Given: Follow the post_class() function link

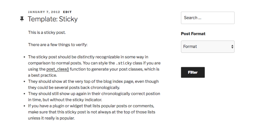Looking at the screenshot, I should click(x=58, y=69).
